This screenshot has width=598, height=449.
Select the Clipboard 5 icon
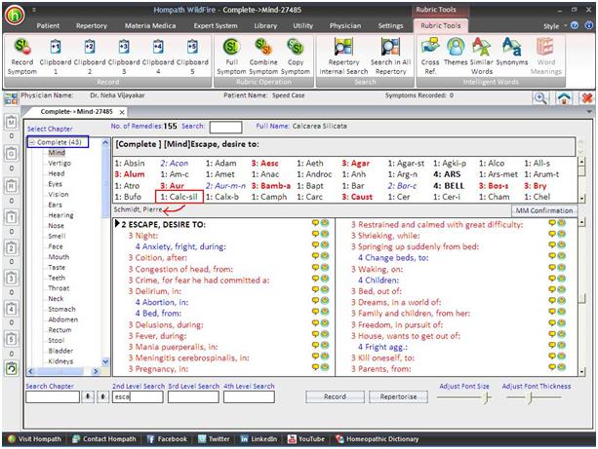(x=192, y=47)
